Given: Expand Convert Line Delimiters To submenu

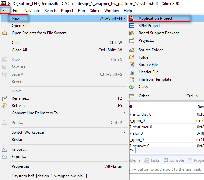Looking at the screenshot, I should tap(124, 113).
